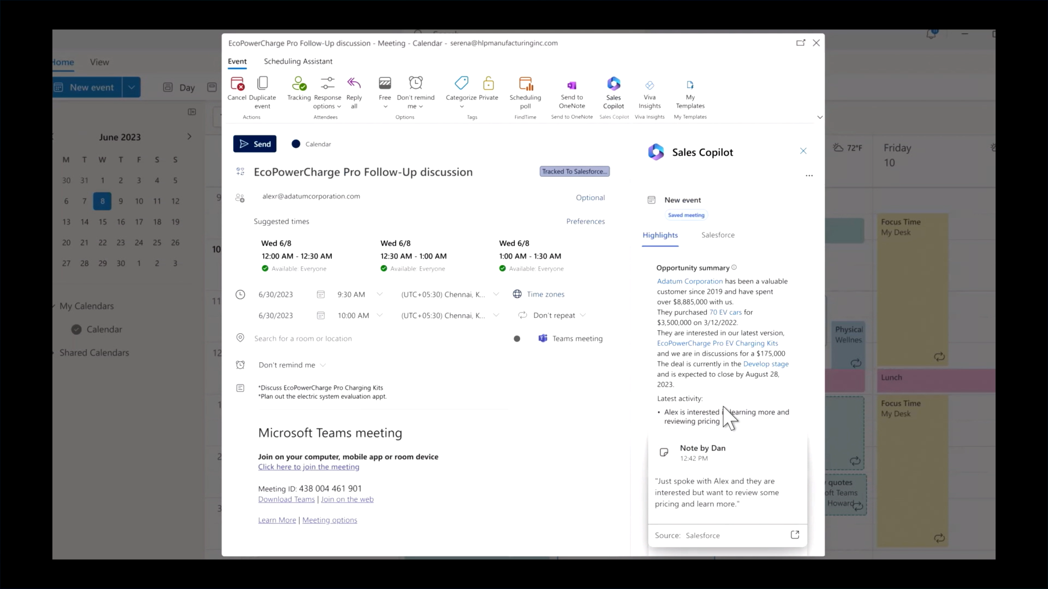The width and height of the screenshot is (1048, 589).
Task: Click the 'Click here to join the meeting' link
Action: (308, 467)
